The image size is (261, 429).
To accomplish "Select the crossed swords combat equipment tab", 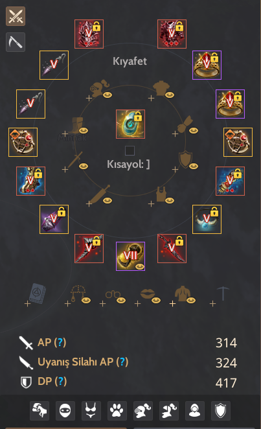I will tap(16, 16).
